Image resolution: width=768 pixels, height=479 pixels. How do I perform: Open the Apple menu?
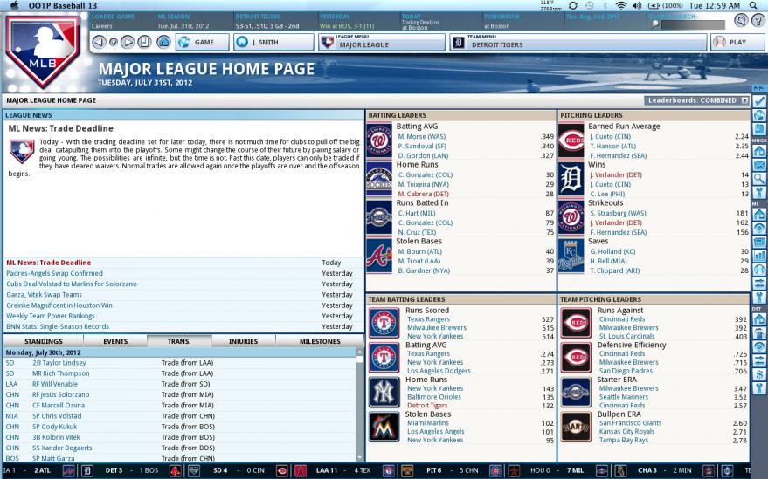(14, 5)
